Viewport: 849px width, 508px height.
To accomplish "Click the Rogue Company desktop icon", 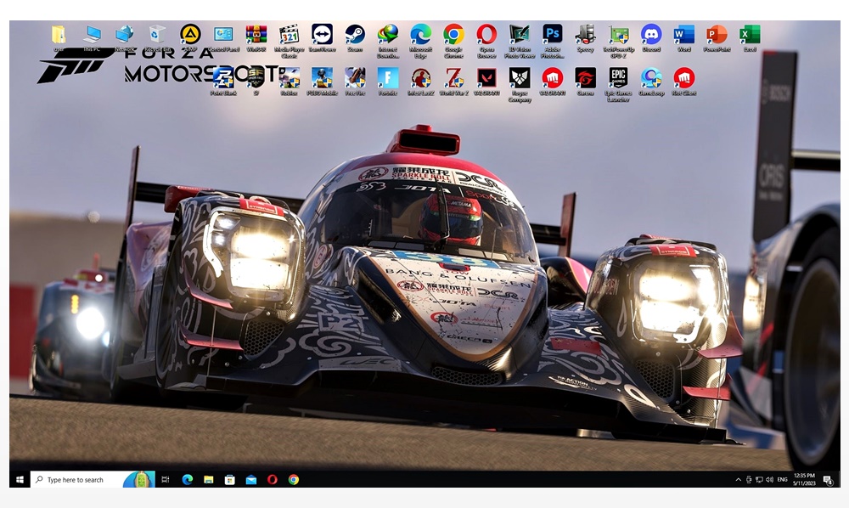I will click(x=519, y=79).
